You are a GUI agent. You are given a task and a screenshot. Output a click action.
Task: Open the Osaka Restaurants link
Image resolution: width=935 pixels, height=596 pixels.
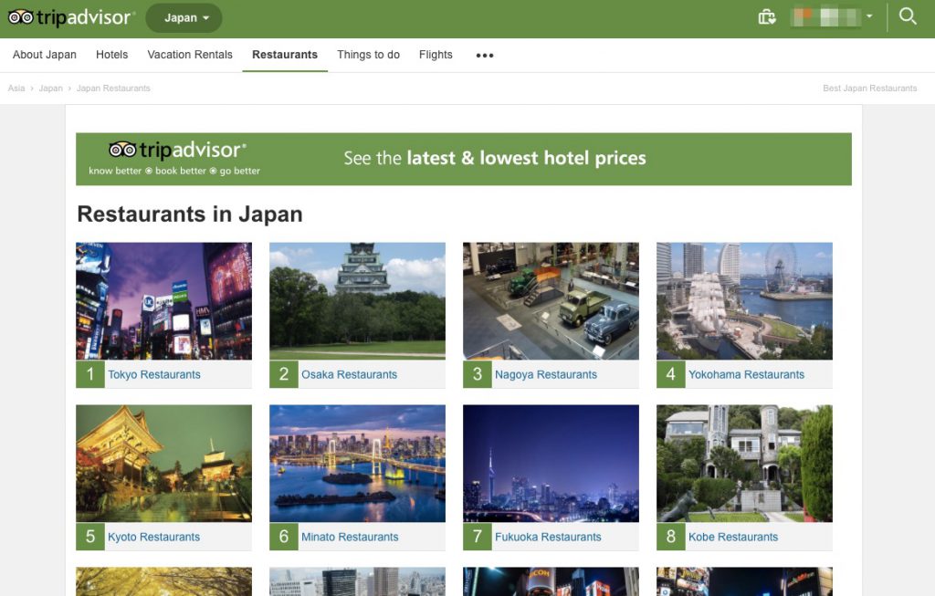(349, 374)
